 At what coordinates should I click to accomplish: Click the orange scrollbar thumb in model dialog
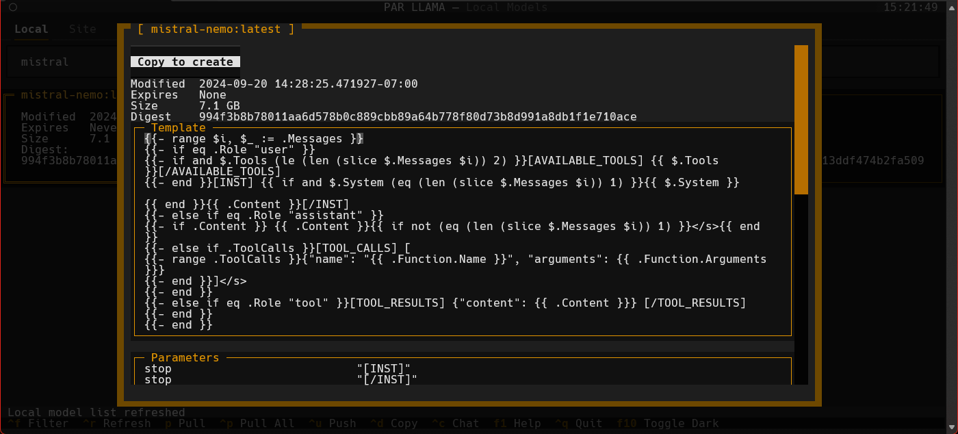(x=801, y=120)
